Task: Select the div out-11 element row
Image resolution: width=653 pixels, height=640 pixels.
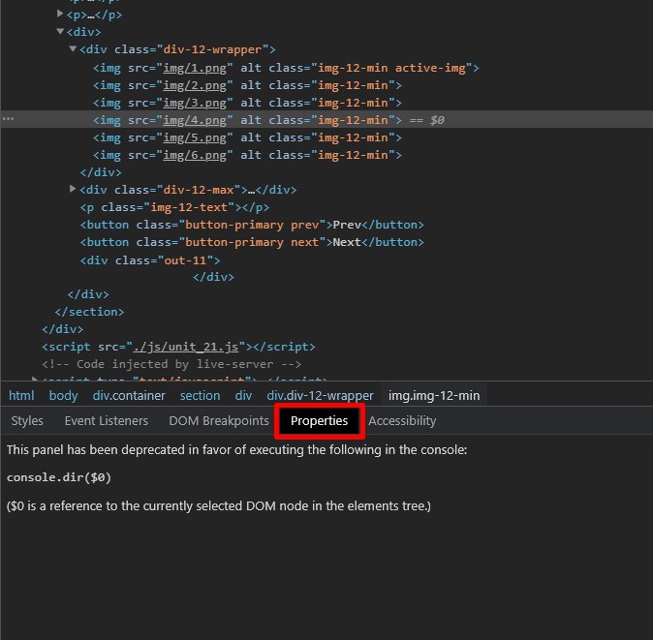Action: point(150,260)
